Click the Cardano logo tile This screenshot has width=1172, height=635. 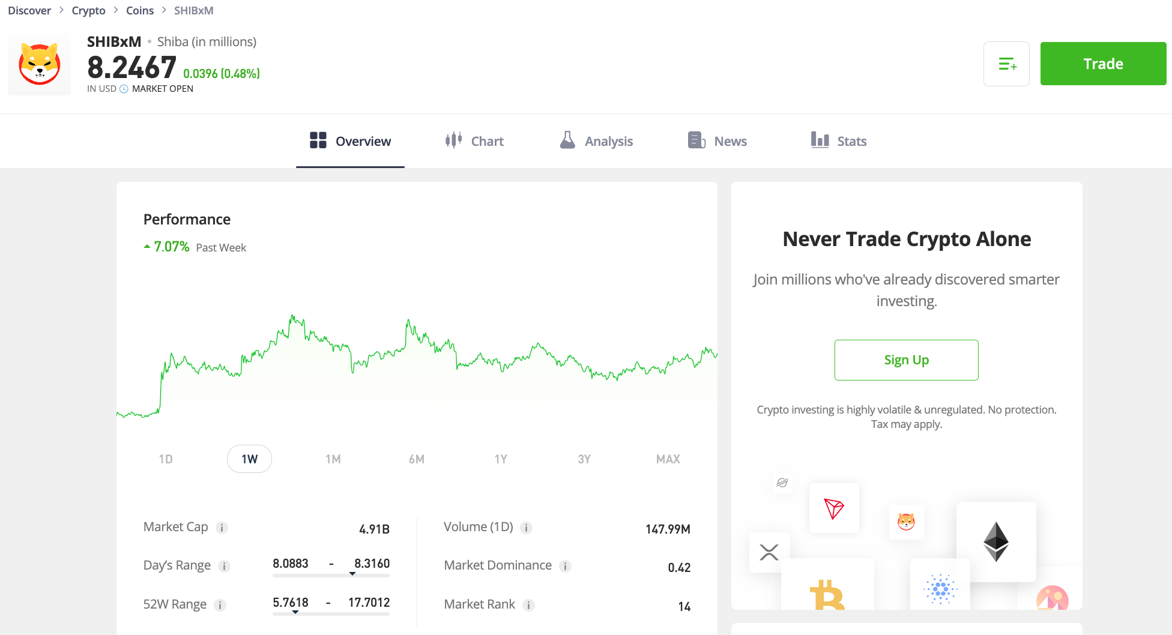pos(940,585)
